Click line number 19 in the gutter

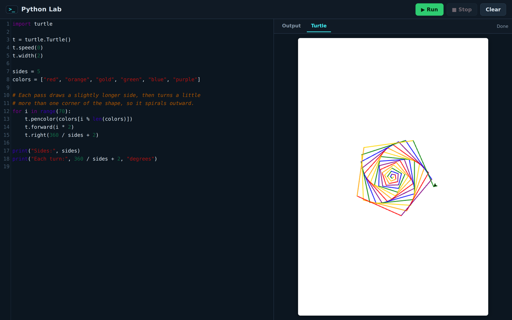[x=6, y=167]
